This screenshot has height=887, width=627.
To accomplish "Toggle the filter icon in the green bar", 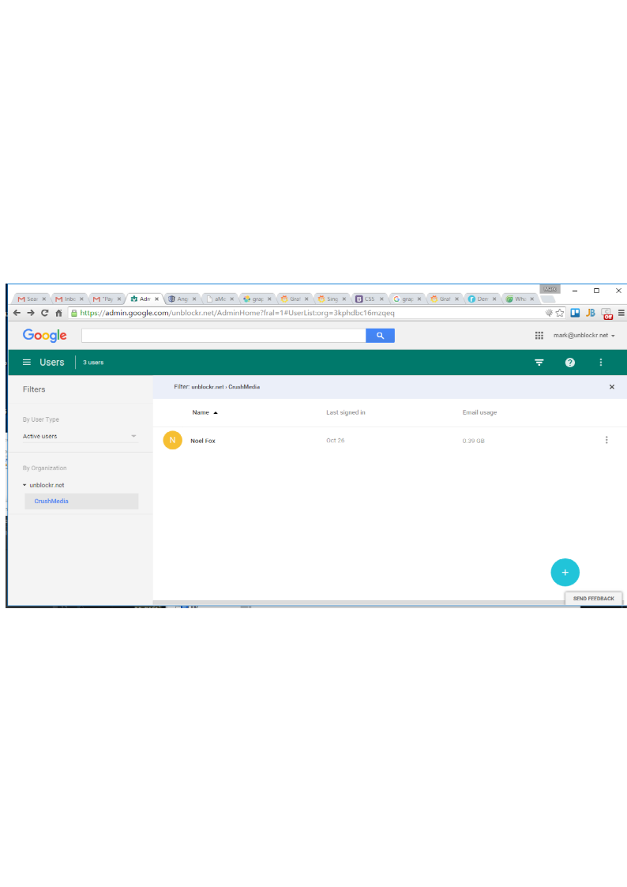I will point(539,363).
